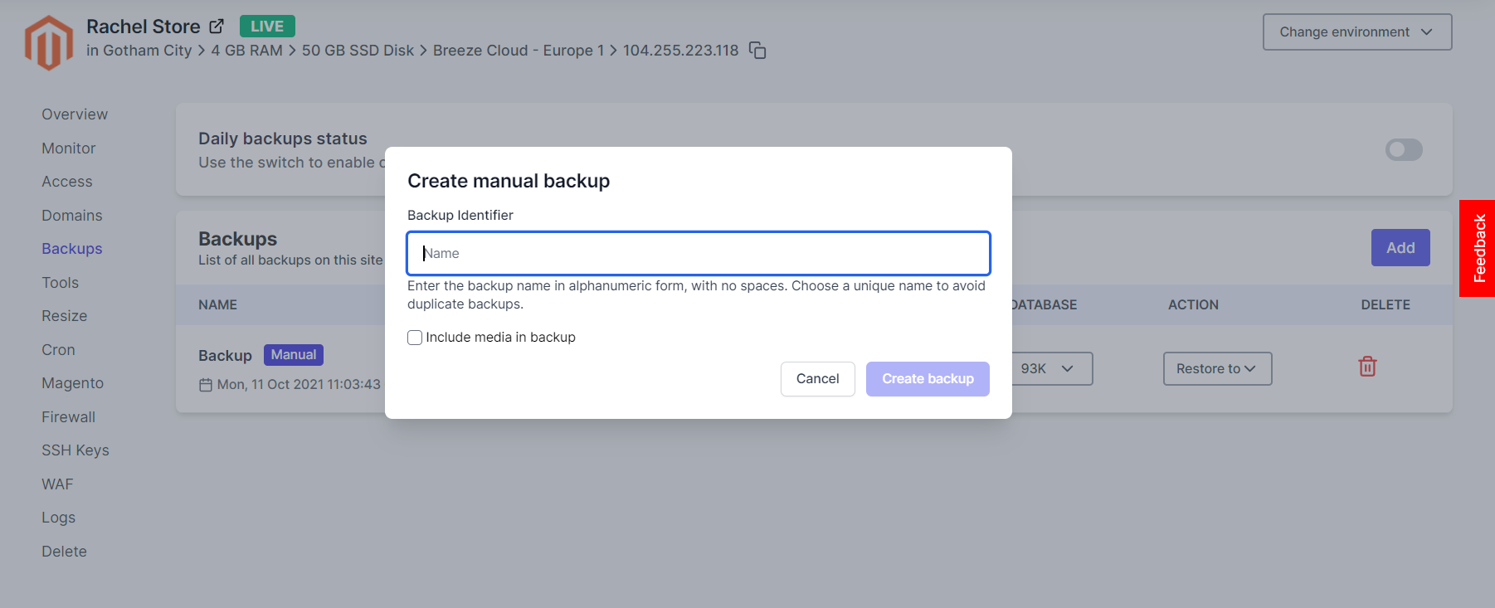Open Rachel Store external link icon
Image resolution: width=1495 pixels, height=608 pixels.
[x=217, y=27]
